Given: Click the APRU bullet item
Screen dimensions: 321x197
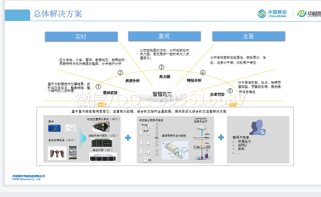Looking at the screenshot, I should coord(242,145).
